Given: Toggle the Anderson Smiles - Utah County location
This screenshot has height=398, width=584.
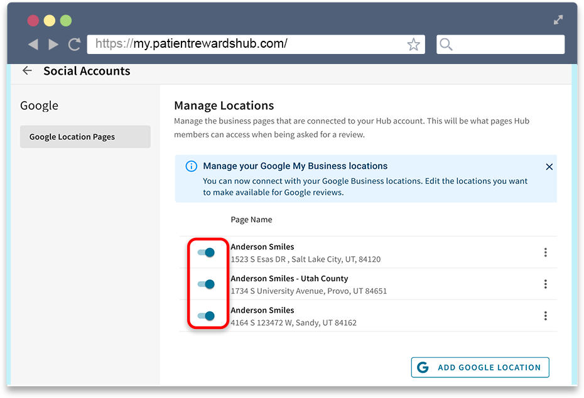Looking at the screenshot, I should pyautogui.click(x=207, y=284).
